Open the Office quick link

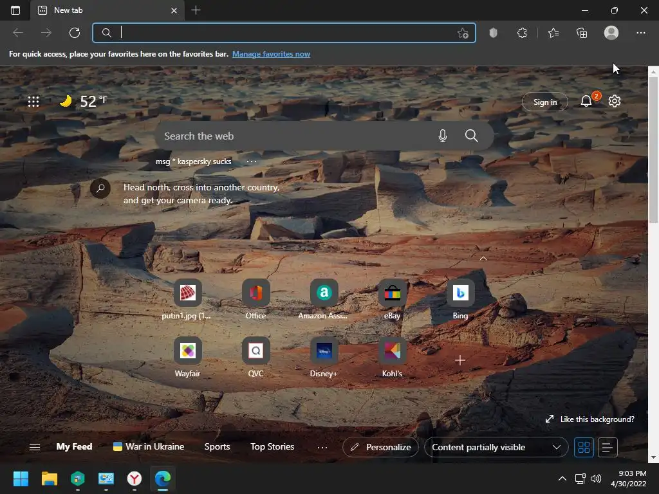[255, 299]
